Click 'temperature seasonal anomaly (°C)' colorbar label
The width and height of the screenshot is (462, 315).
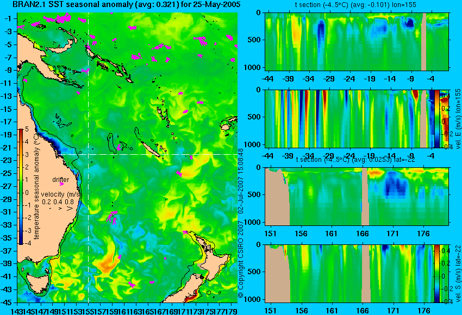36,186
